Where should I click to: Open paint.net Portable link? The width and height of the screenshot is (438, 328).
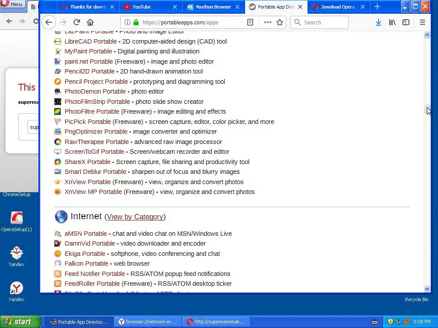[89, 61]
